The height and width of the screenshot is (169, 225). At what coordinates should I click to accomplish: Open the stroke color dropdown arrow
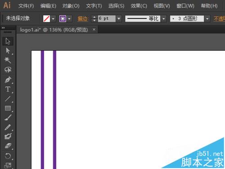pos(69,19)
